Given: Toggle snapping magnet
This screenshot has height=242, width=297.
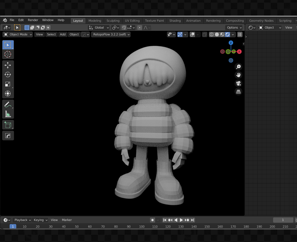Looking at the screenshot, I should click(x=124, y=28).
